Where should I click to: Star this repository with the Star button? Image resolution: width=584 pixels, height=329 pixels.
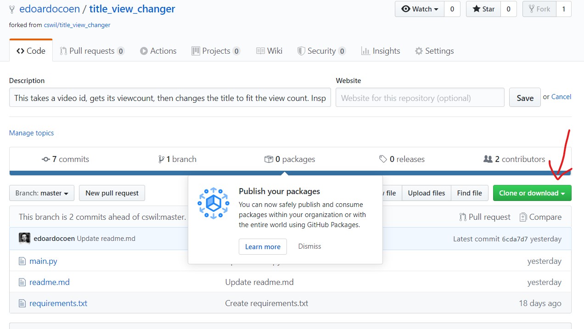tap(483, 9)
